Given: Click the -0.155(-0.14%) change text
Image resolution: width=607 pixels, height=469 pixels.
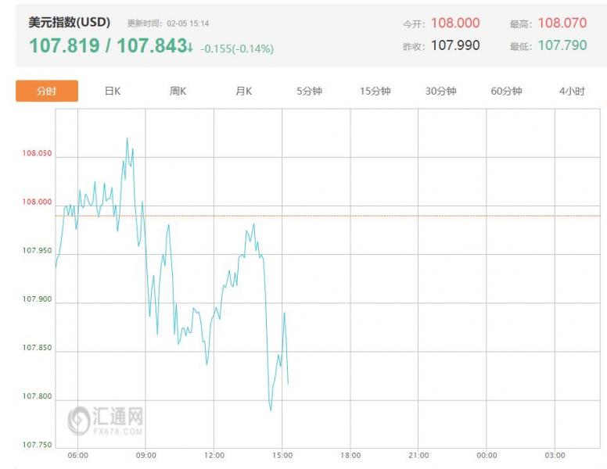Looking at the screenshot, I should pyautogui.click(x=237, y=48).
